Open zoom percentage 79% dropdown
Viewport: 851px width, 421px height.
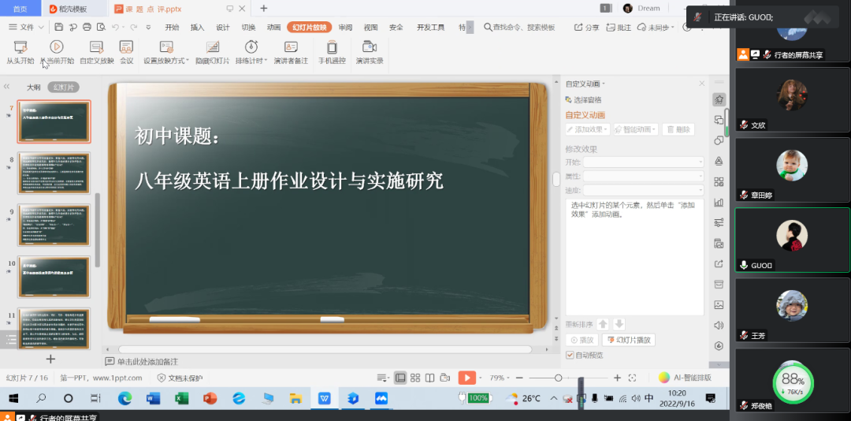tap(500, 378)
